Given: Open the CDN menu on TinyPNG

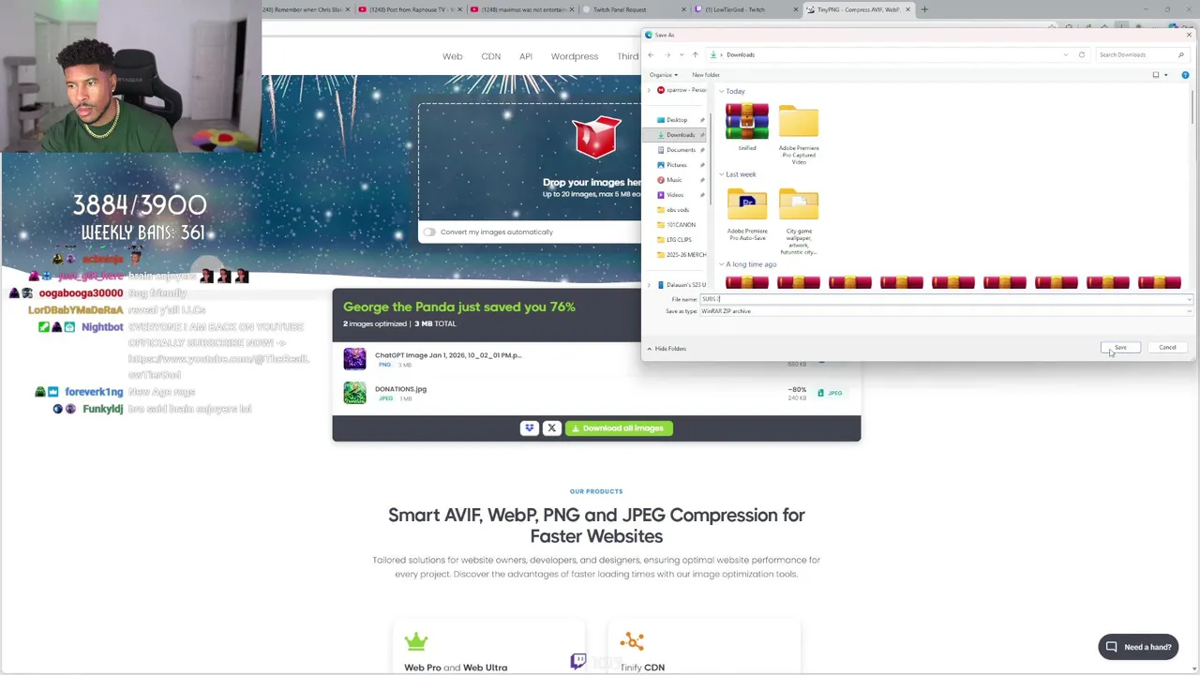Looking at the screenshot, I should (490, 56).
